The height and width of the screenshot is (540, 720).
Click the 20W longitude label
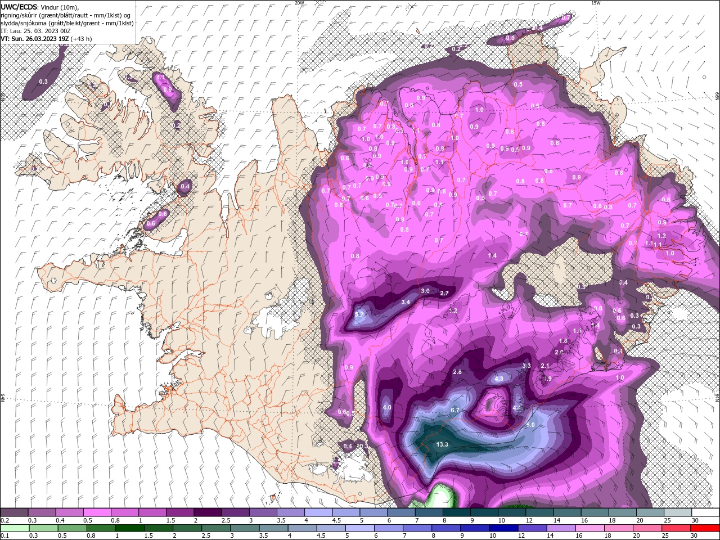point(299,3)
